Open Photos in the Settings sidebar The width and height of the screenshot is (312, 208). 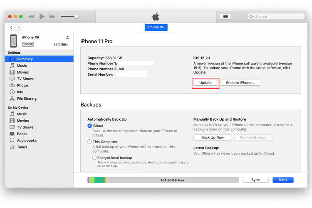(23, 85)
